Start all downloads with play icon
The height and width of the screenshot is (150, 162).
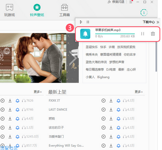81,22
